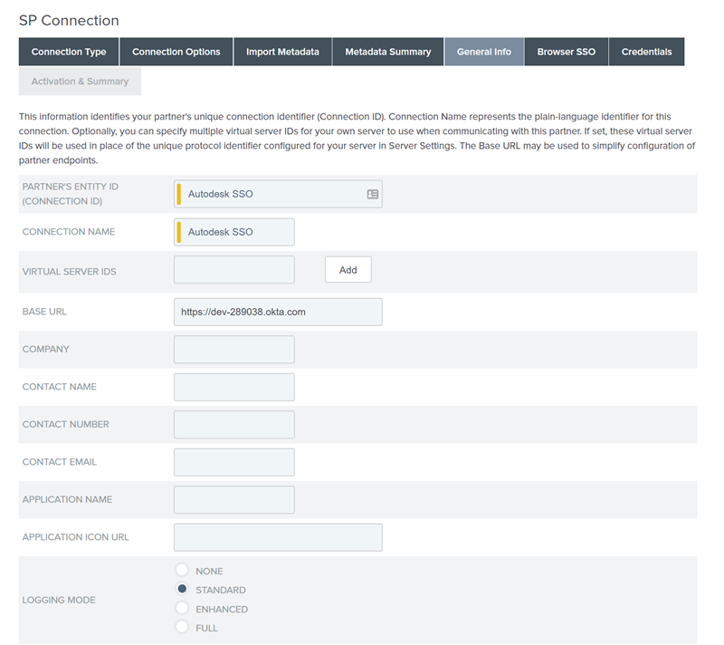The image size is (724, 645).
Task: Select the ENHANCED logging mode option
Action: click(181, 609)
